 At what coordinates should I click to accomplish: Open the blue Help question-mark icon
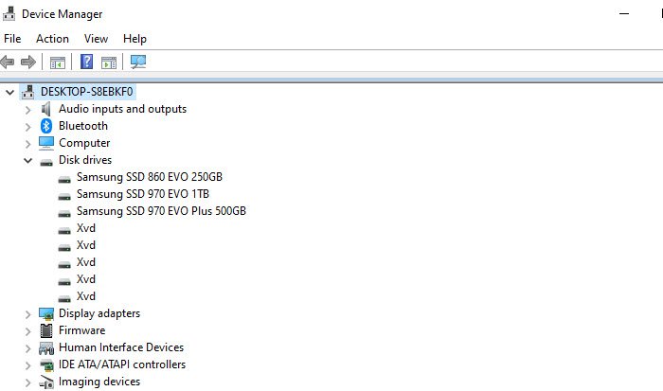(86, 62)
